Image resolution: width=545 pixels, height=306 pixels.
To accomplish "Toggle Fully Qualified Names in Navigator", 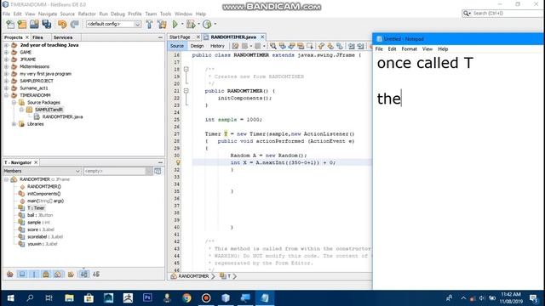I will coord(71,274).
